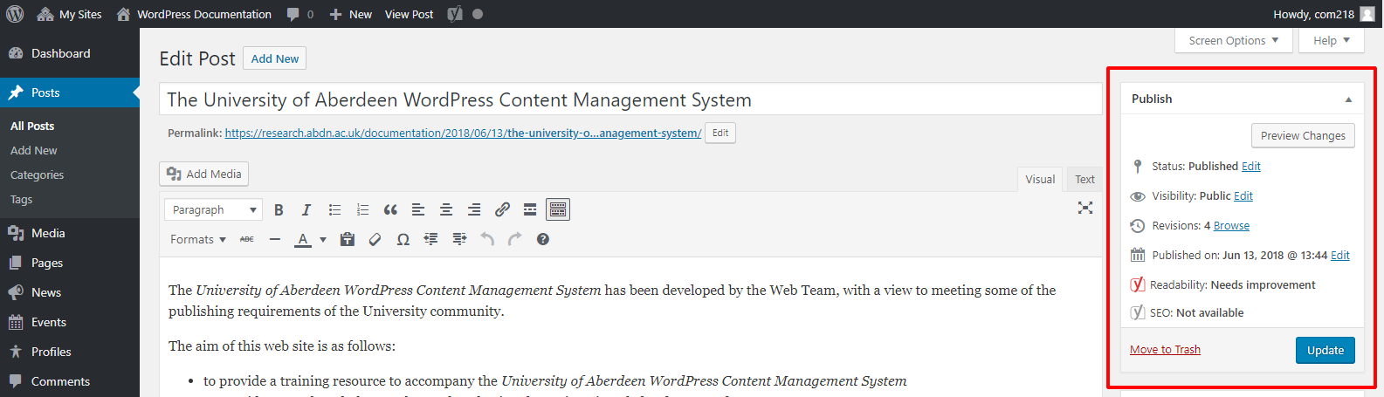The height and width of the screenshot is (397, 1384).
Task: Click the Move to Trash link
Action: [1165, 349]
